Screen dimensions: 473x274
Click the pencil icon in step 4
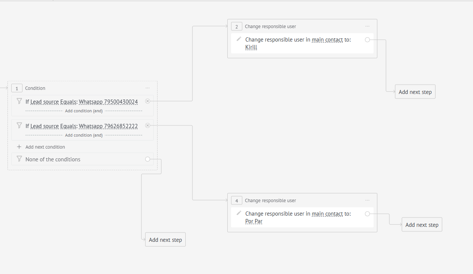pos(239,213)
